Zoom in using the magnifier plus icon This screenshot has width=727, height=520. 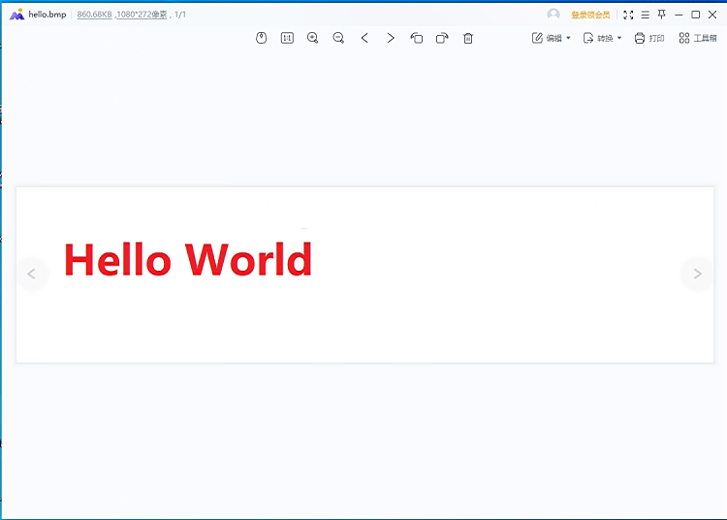(312, 38)
